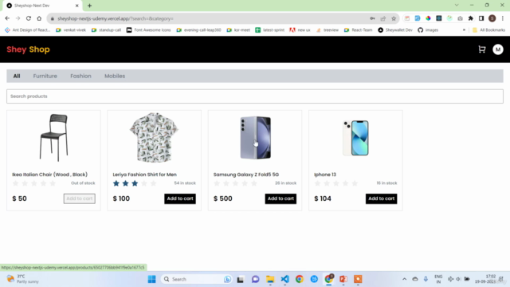510x287 pixels.
Task: Go forward in browser history
Action: [18, 18]
